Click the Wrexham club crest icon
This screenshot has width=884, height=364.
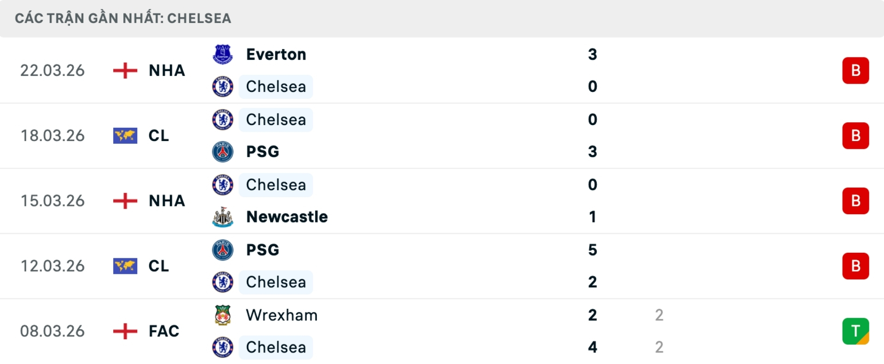pos(222,315)
